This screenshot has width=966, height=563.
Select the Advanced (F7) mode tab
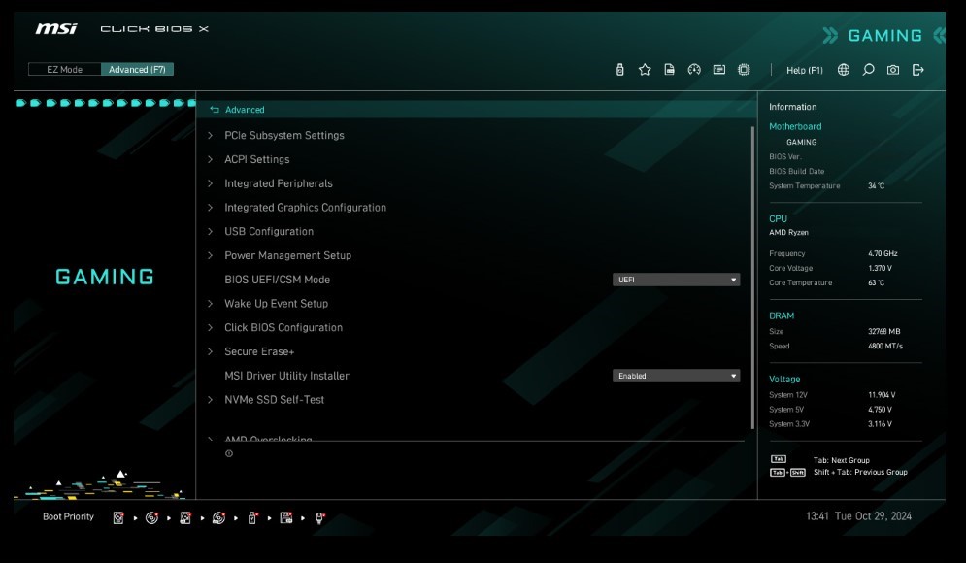tap(137, 70)
